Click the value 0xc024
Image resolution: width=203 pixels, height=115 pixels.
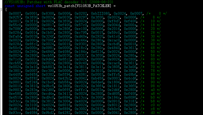(x=81, y=86)
